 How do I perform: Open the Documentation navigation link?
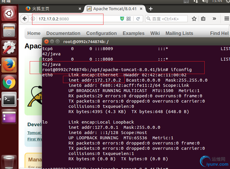click(x=63, y=34)
